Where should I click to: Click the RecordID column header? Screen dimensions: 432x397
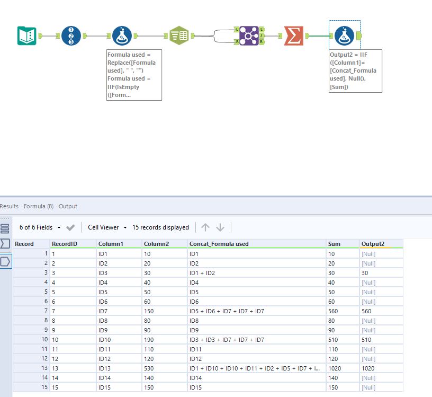coord(73,244)
